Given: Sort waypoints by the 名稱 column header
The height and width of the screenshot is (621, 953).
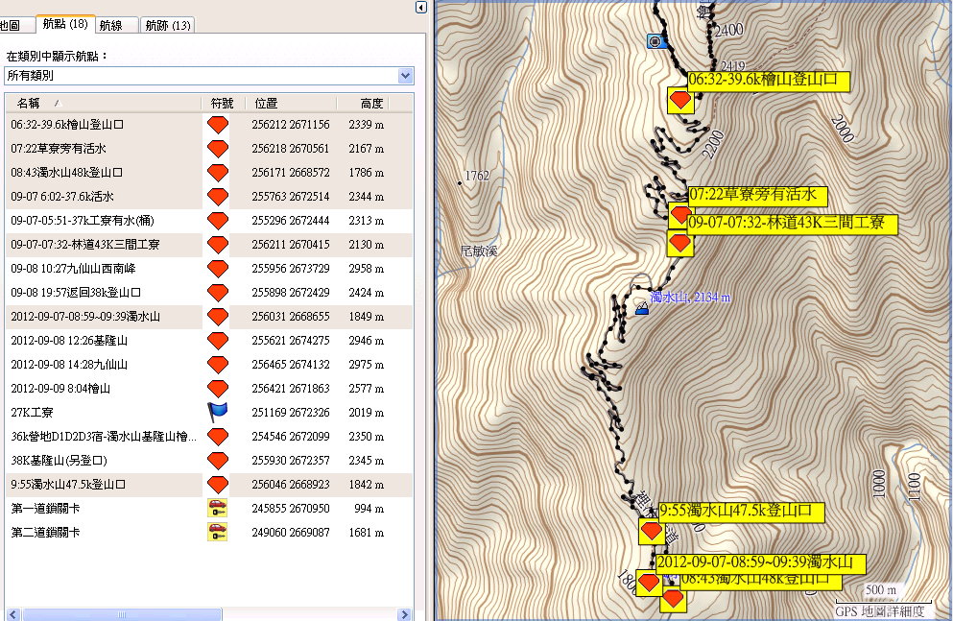Looking at the screenshot, I should click(29, 103).
